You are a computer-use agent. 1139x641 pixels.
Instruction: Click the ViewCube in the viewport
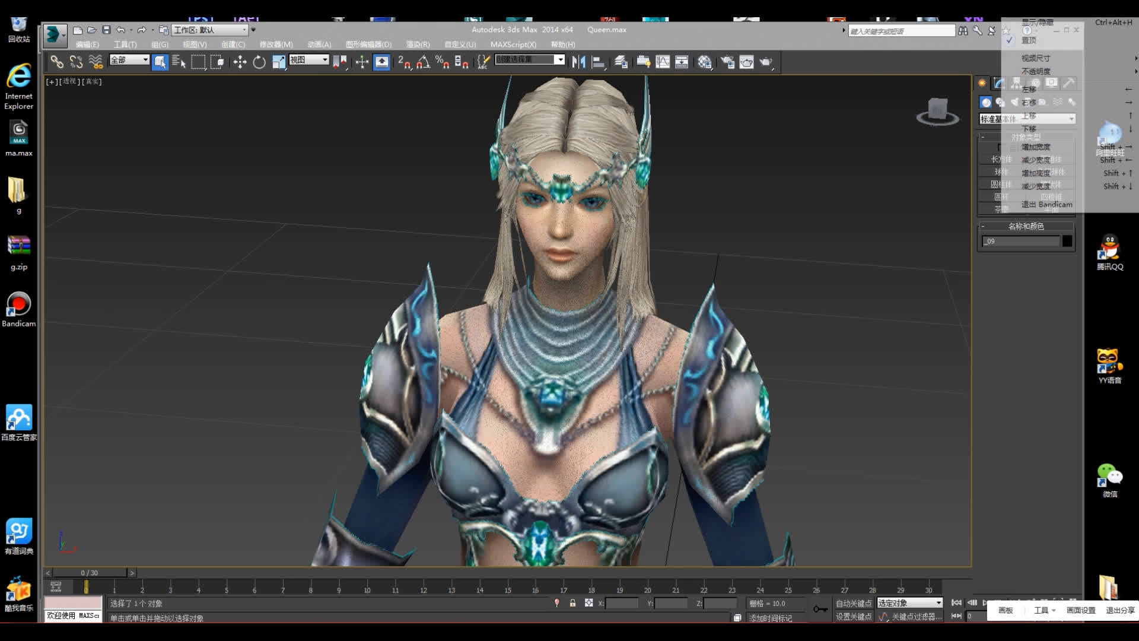click(937, 111)
